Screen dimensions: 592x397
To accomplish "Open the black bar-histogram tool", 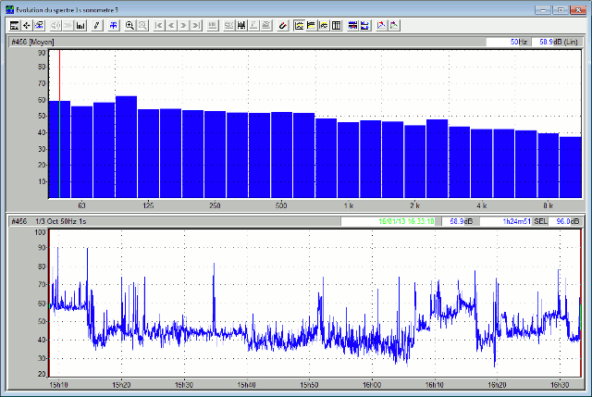I will coord(80,25).
